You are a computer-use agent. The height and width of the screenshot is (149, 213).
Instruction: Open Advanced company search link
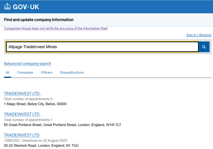click(27, 63)
